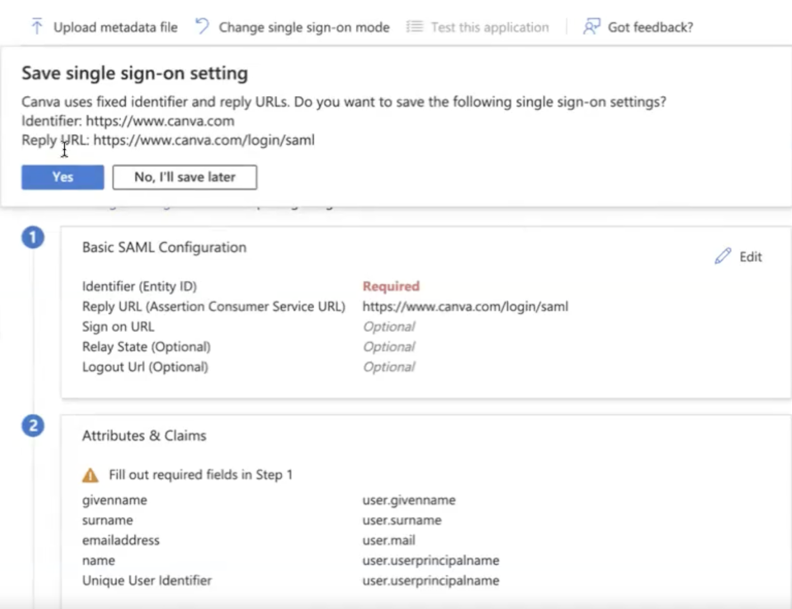Select Change single sign-on mode
This screenshot has height=609, width=792.
coord(304,27)
